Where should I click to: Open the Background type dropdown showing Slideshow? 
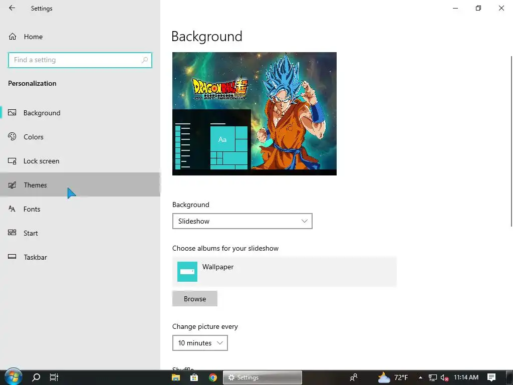pyautogui.click(x=242, y=221)
